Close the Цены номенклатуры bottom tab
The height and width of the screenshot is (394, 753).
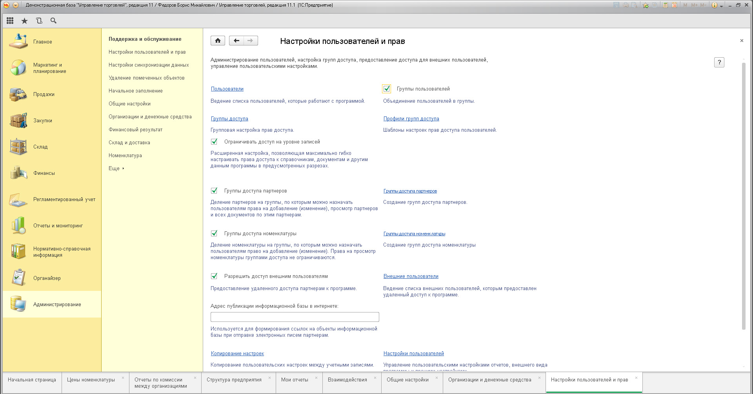123,378
